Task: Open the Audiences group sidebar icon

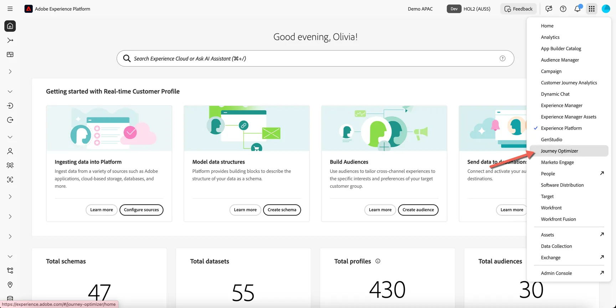Action: pos(10,165)
